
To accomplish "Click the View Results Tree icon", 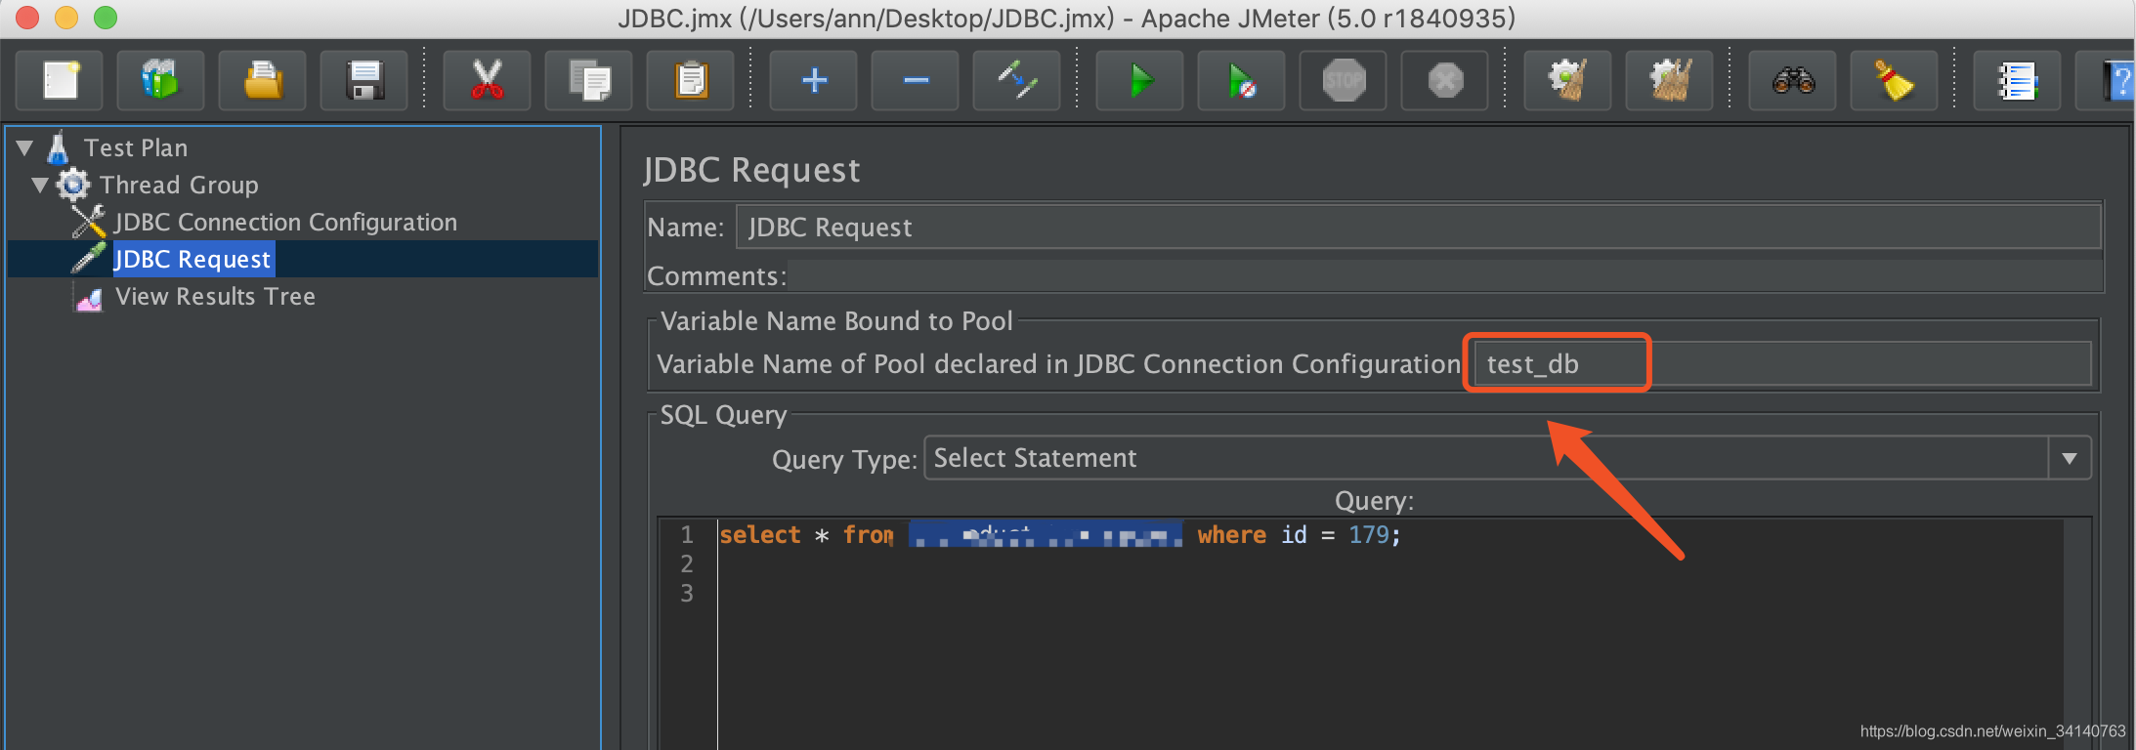I will pos(89,298).
